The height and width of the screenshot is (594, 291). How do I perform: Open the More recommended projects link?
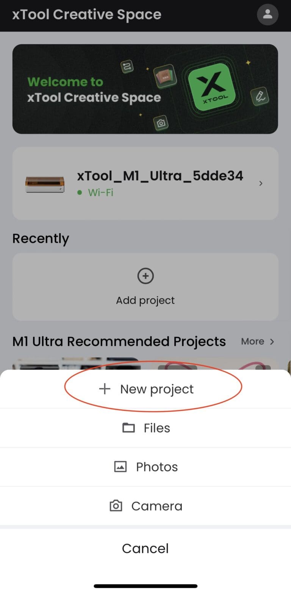tap(252, 342)
